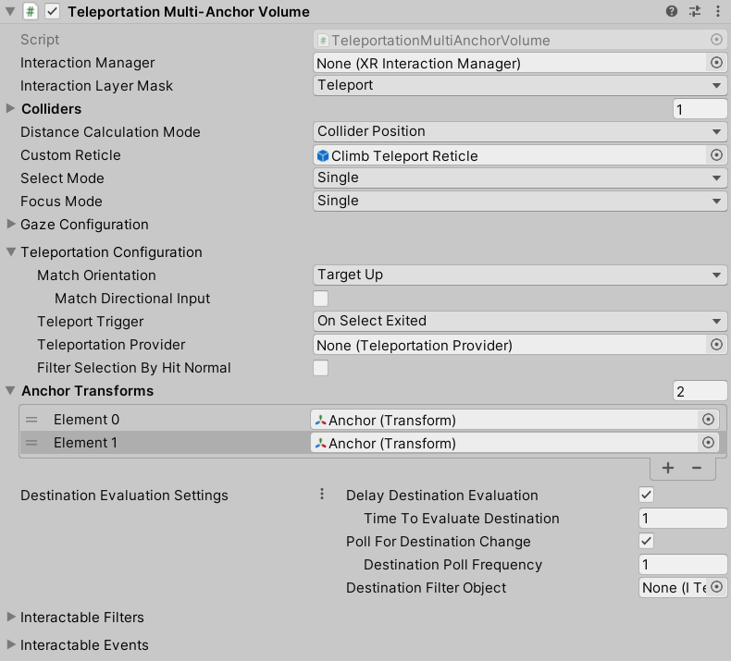Viewport: 731px width, 661px height.
Task: Open component help reference icon
Action: pos(672,12)
